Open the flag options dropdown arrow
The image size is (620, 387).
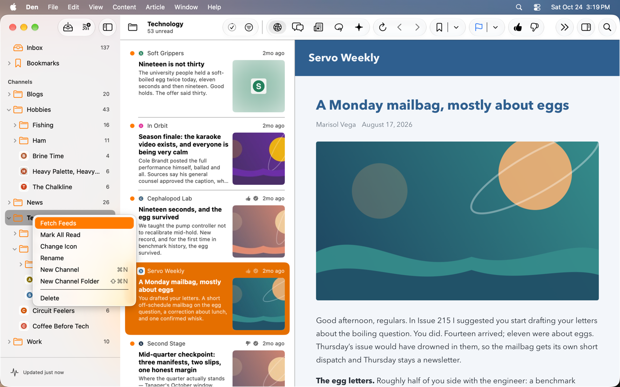pyautogui.click(x=496, y=28)
